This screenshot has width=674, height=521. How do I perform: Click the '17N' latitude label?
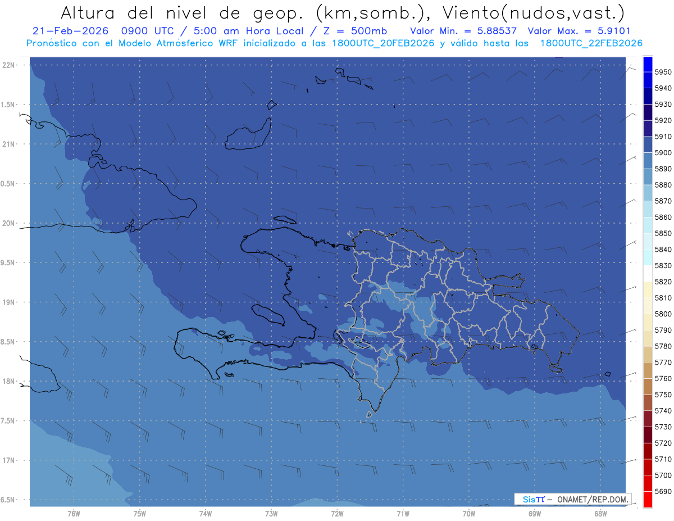(x=8, y=460)
